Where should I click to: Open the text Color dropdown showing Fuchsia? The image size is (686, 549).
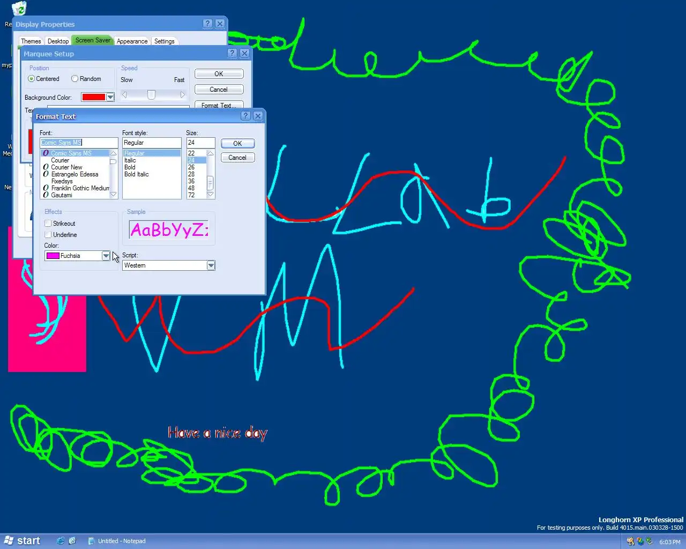[106, 256]
